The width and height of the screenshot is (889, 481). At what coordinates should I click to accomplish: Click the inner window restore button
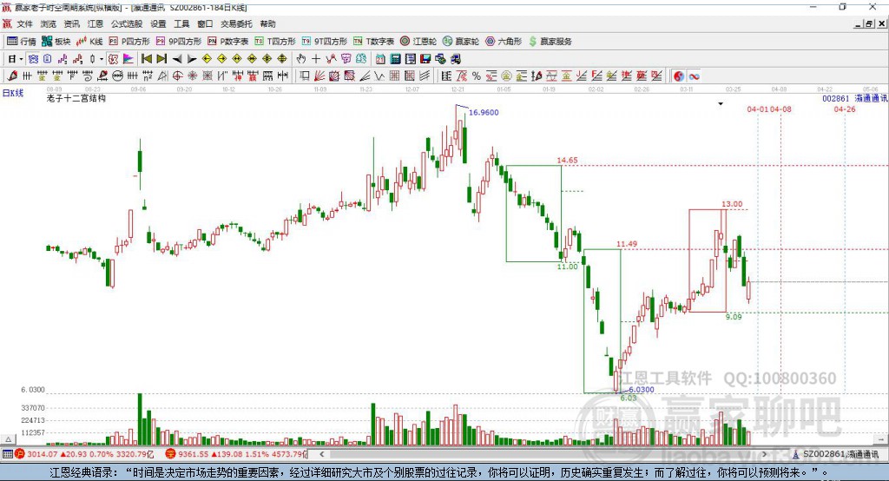click(x=868, y=23)
